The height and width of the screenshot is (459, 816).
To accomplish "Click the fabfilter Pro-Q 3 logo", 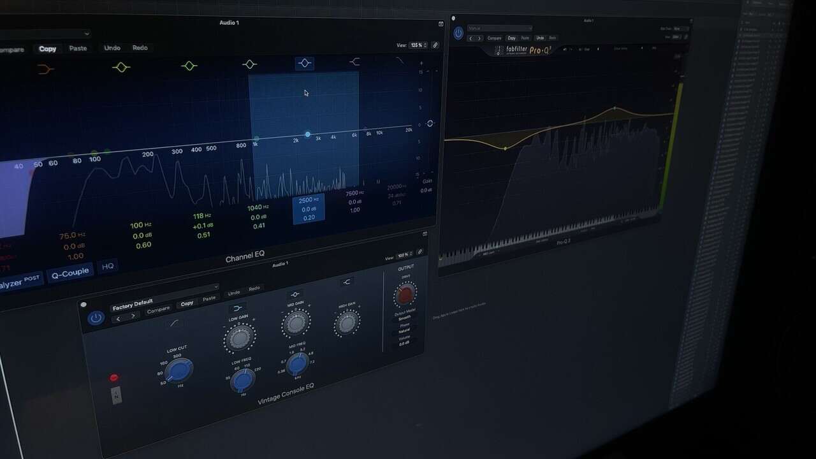I will 523,50.
